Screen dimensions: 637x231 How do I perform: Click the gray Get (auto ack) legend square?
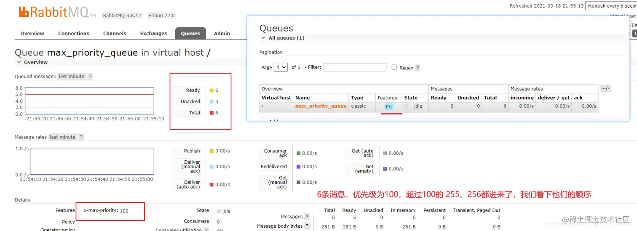[385, 153]
